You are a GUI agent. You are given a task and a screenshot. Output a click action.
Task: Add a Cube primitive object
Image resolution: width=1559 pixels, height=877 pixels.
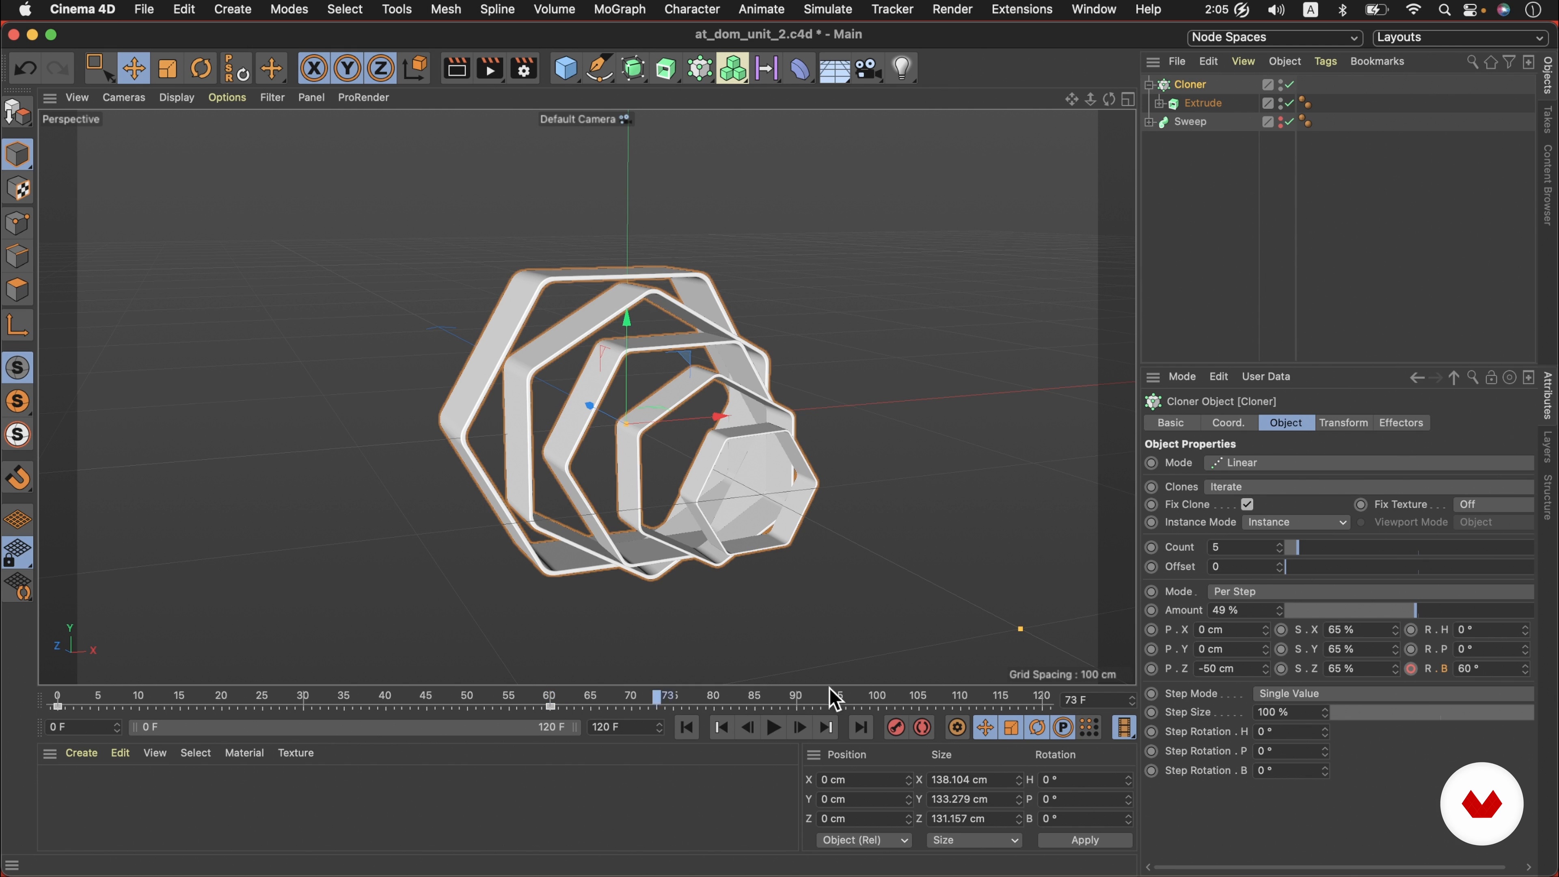pos(566,68)
